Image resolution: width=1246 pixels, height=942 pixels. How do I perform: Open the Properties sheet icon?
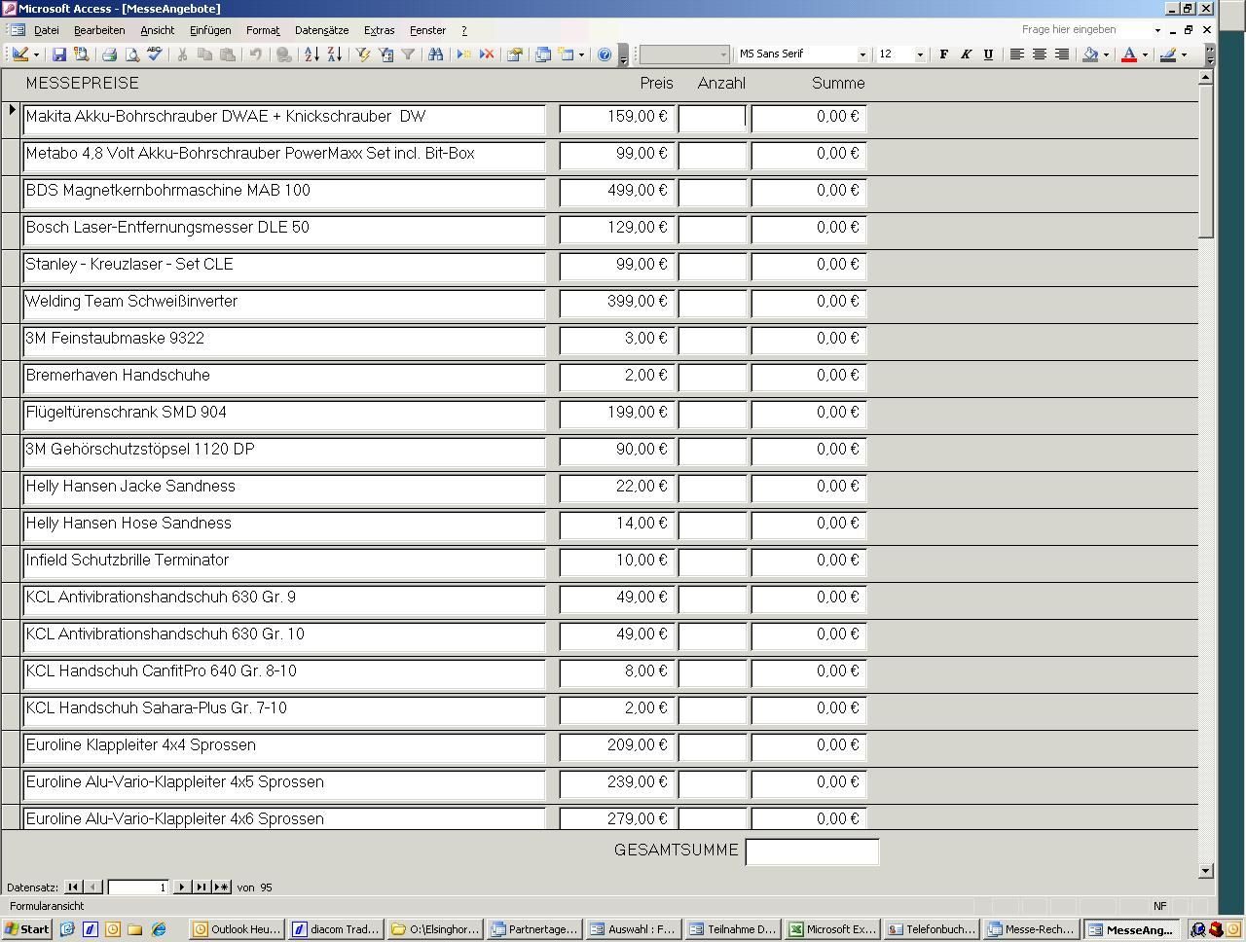pyautogui.click(x=515, y=54)
